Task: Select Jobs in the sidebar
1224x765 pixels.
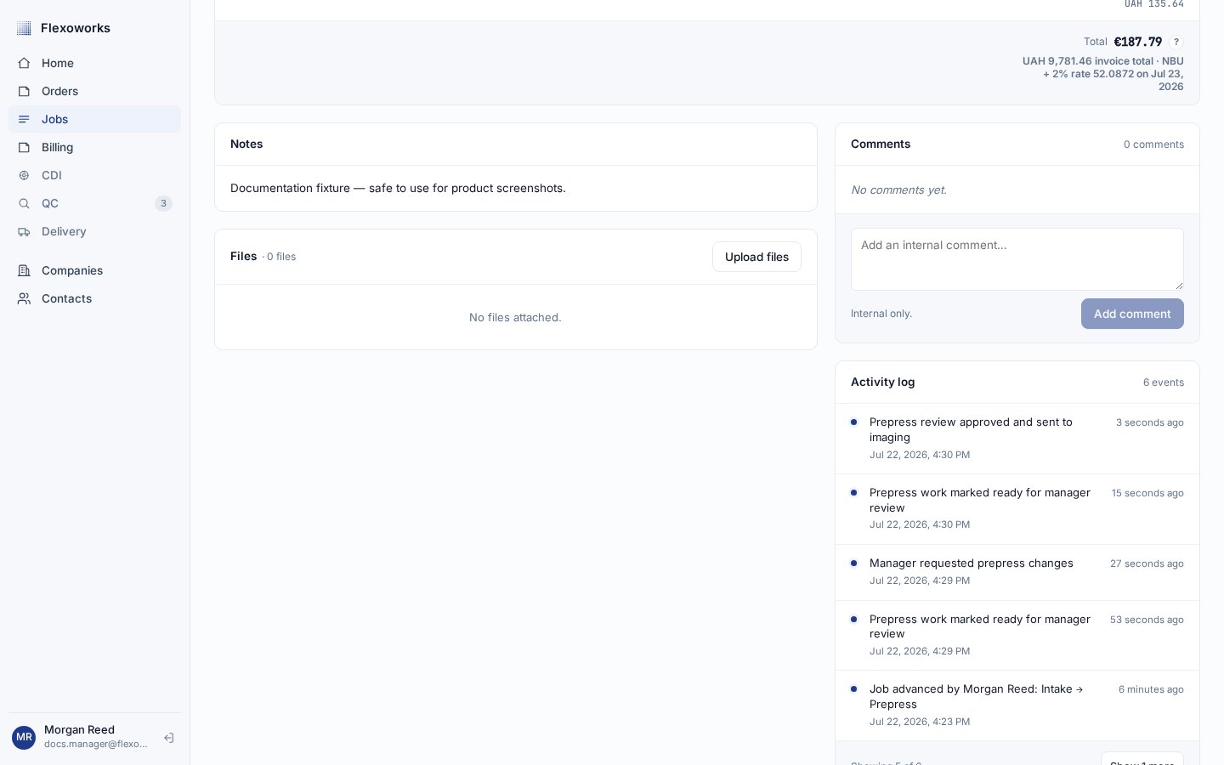Action: [94, 119]
